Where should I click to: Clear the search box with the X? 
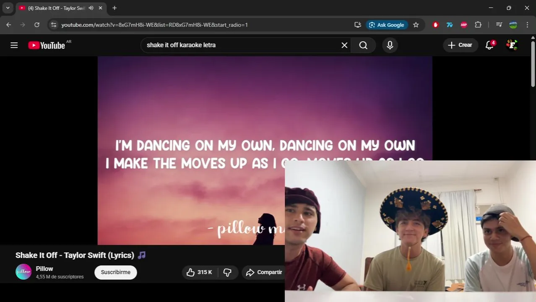click(344, 45)
